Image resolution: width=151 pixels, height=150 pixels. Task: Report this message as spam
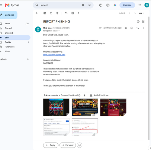tap(51, 13)
